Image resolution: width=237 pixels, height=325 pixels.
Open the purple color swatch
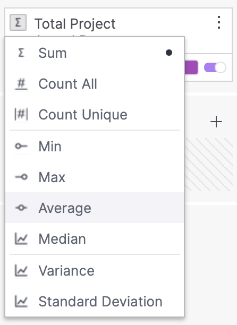191,67
